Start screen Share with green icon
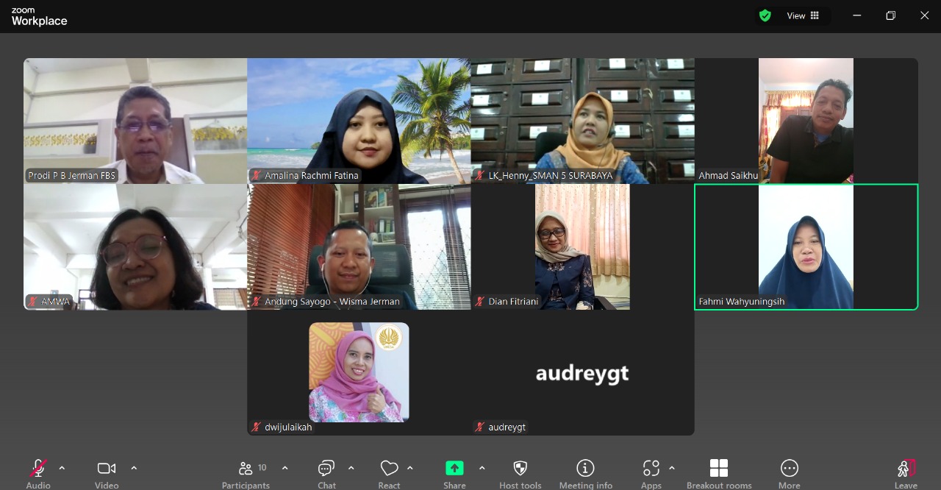Screen dimensions: 941x490 [x=454, y=469]
